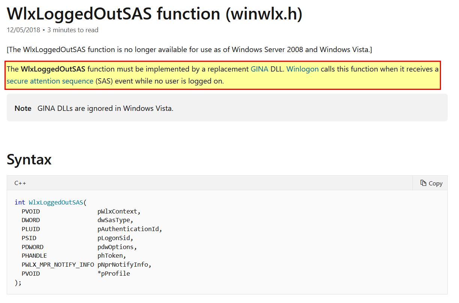The image size is (459, 303).
Task: Click the C++ language label
Action: coord(20,183)
